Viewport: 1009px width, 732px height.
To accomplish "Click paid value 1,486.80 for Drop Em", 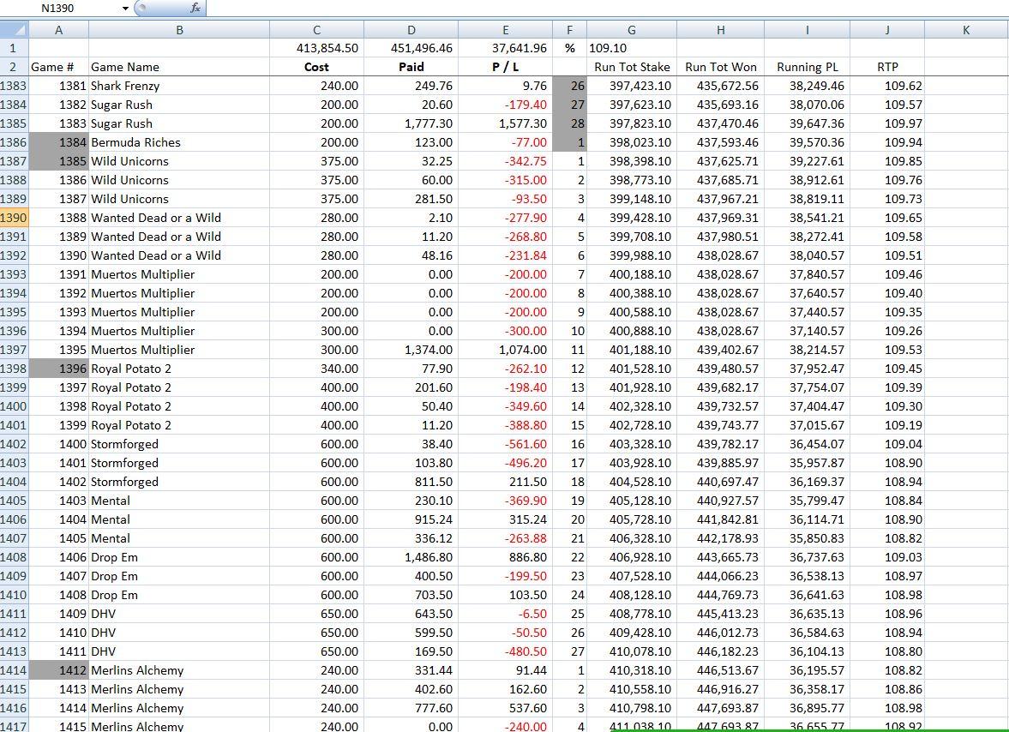I will (411, 557).
